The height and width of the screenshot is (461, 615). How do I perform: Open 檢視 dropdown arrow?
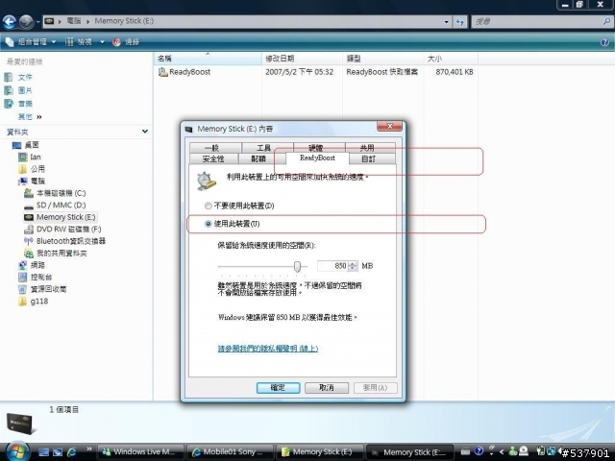(102, 42)
